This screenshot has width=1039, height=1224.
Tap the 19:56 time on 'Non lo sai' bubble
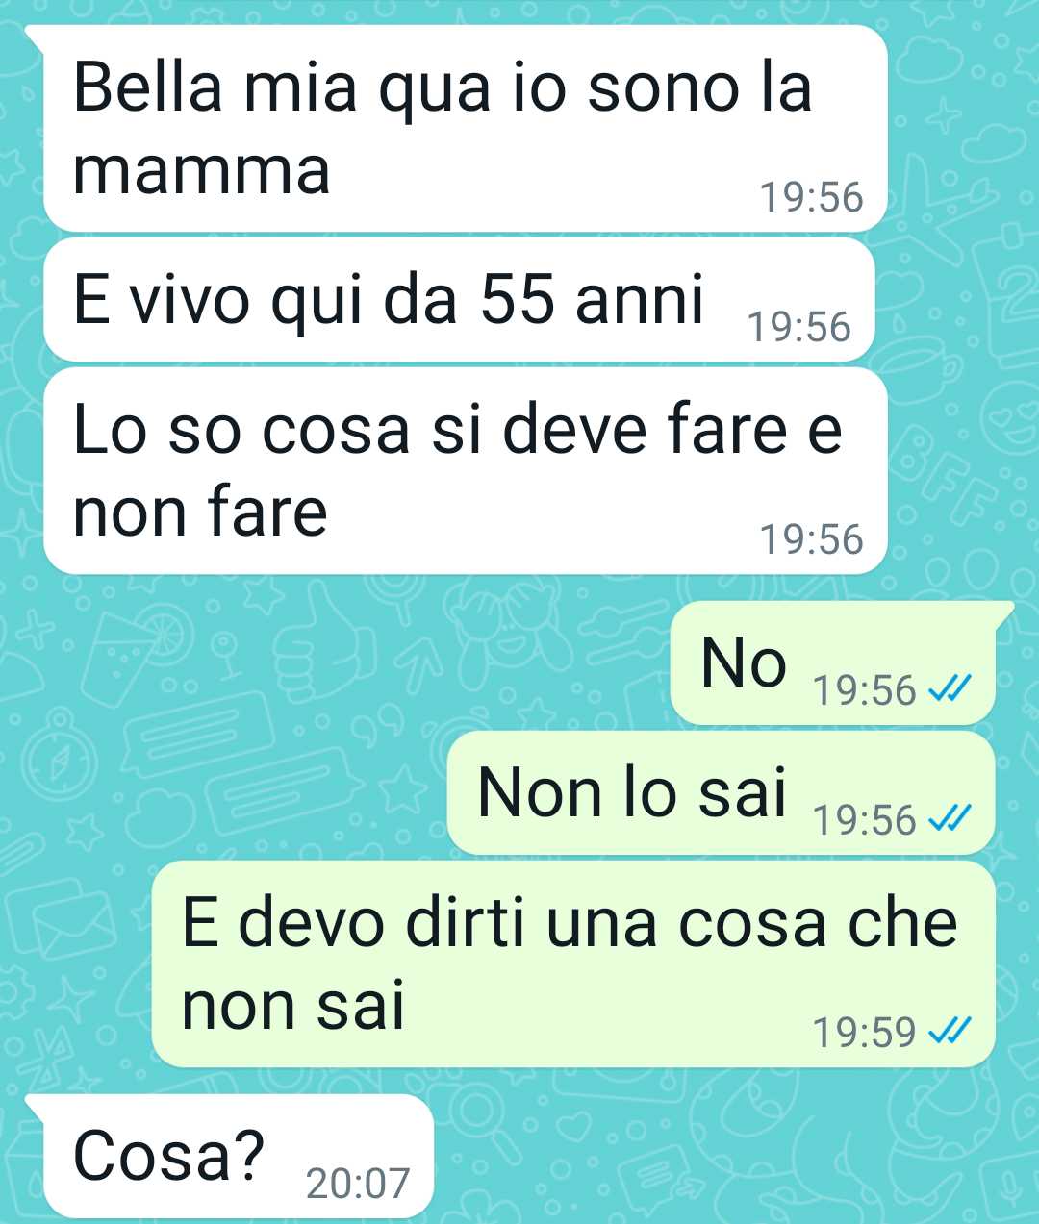coord(865,820)
